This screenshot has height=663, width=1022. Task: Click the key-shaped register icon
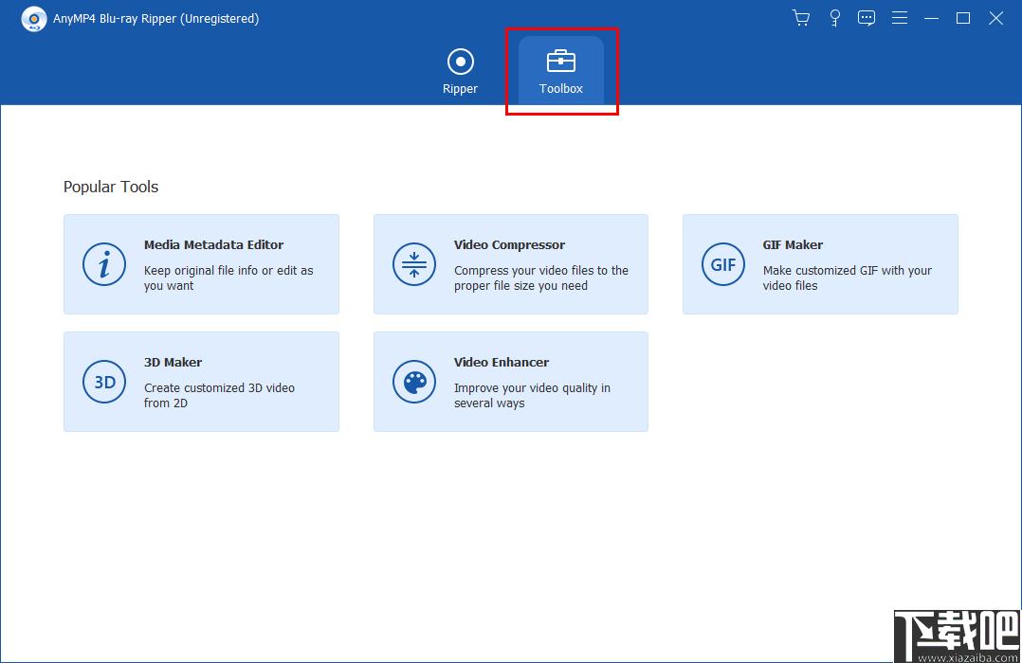pyautogui.click(x=834, y=18)
